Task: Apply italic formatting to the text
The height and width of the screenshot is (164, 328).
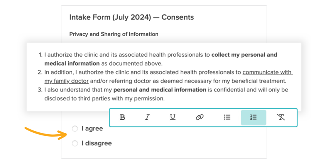Action: (x=147, y=117)
